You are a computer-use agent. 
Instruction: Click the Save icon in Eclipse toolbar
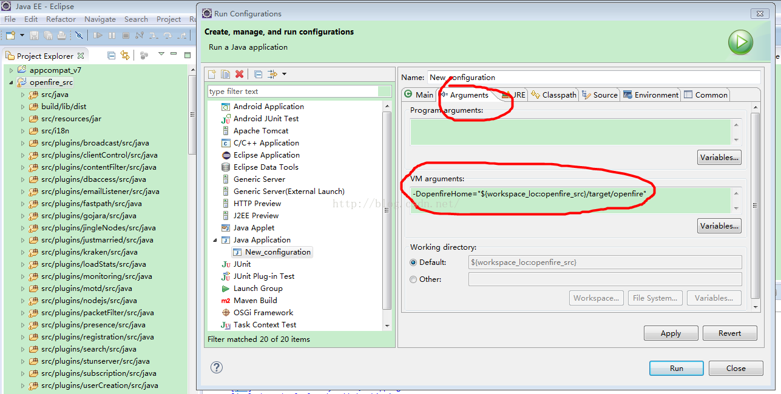[x=34, y=36]
